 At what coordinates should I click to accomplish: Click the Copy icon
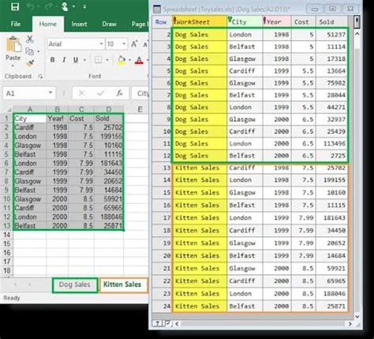[29, 51]
